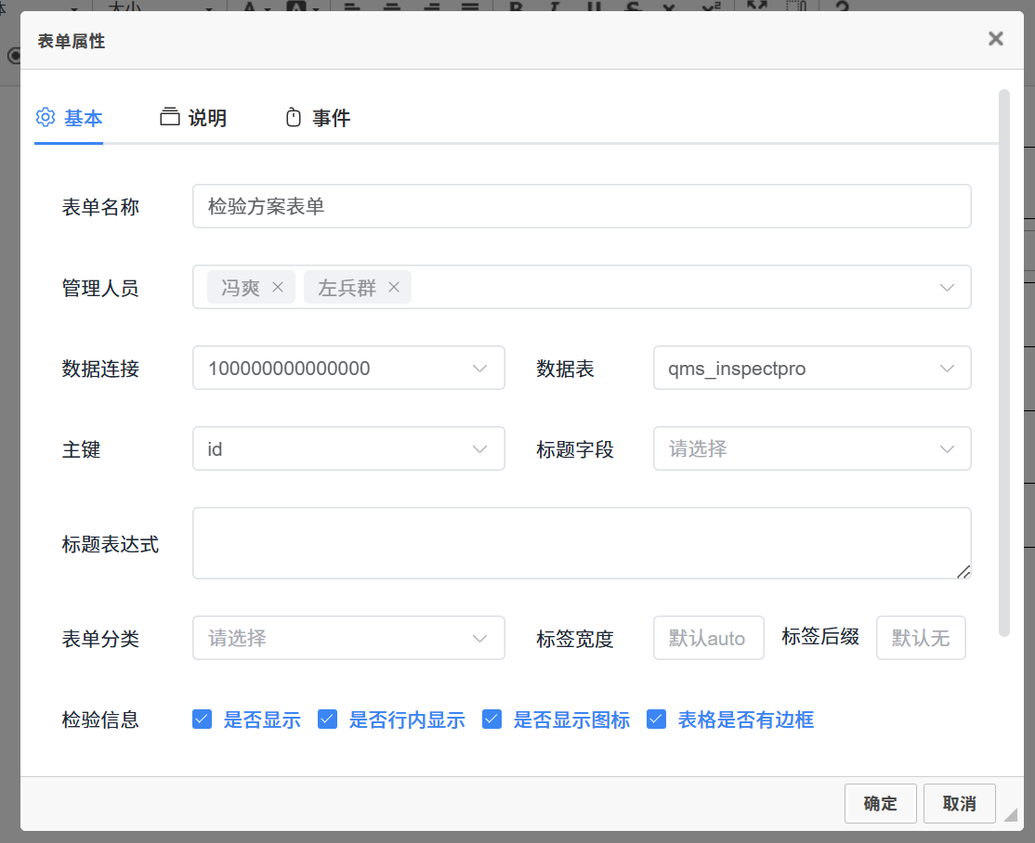The image size is (1035, 843).
Task: Uncheck the 是否显示 checkbox
Action: point(202,720)
